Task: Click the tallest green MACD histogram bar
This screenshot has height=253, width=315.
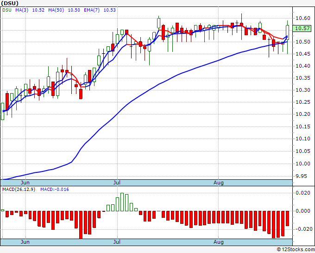Action: (x=122, y=202)
